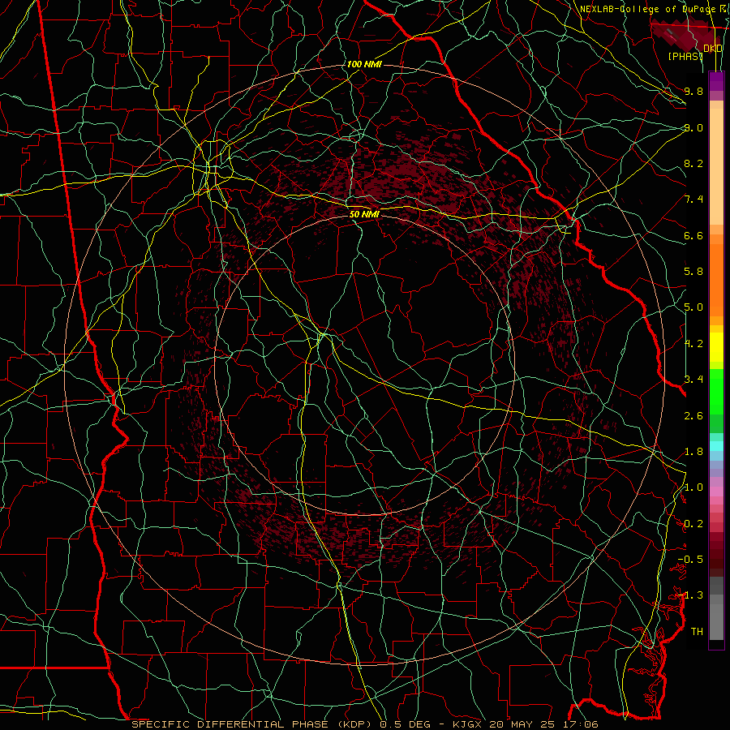Screen dimensions: 730x730
Task: Click the 1.8 value on the color scale
Action: pos(693,452)
